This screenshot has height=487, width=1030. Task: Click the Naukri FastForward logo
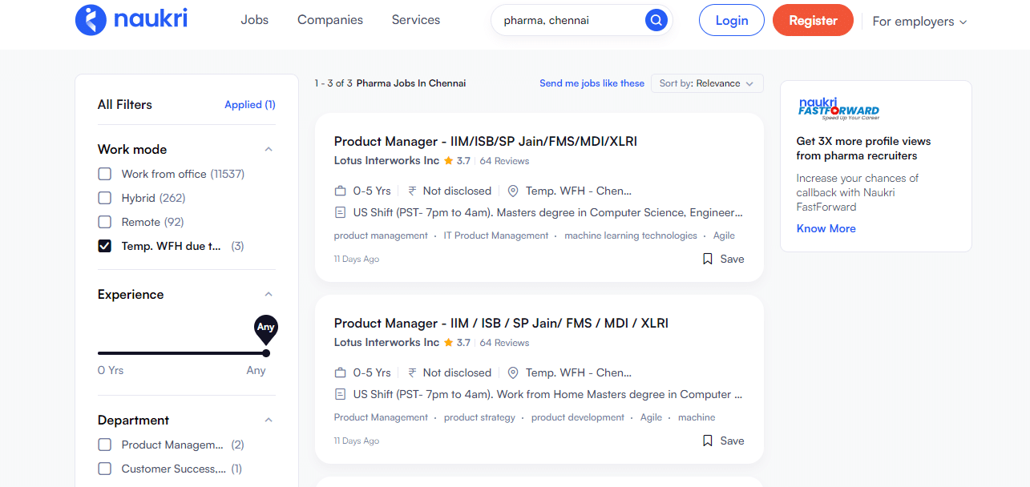[838, 109]
